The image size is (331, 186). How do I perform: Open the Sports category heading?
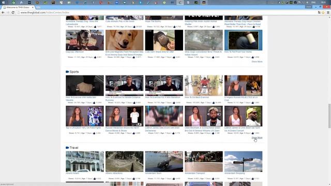click(x=74, y=72)
